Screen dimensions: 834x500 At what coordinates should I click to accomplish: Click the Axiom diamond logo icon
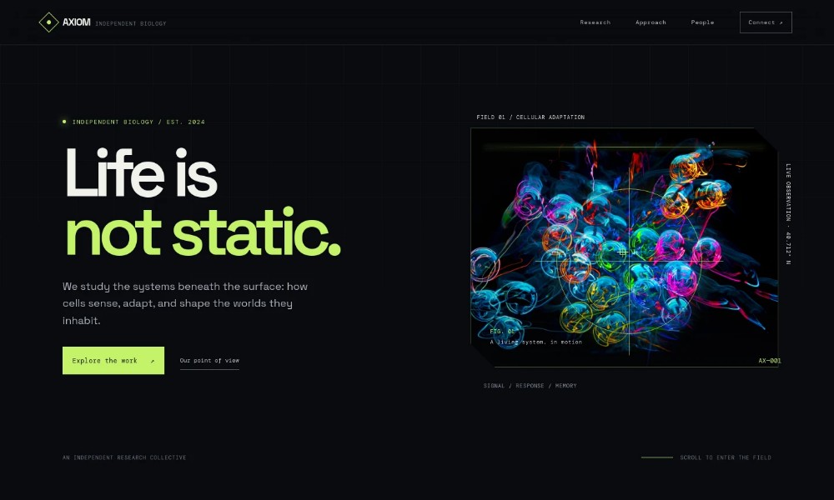[x=49, y=22]
